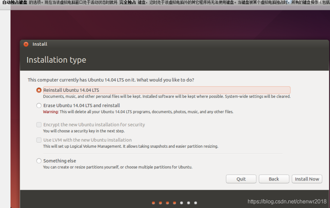Tick Use LVM with the new Ubuntu installation
Screen dimensions: 330x208
(39, 140)
